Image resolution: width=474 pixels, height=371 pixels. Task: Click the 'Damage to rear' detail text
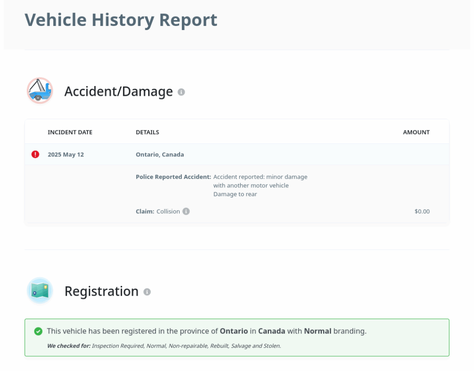click(x=235, y=194)
